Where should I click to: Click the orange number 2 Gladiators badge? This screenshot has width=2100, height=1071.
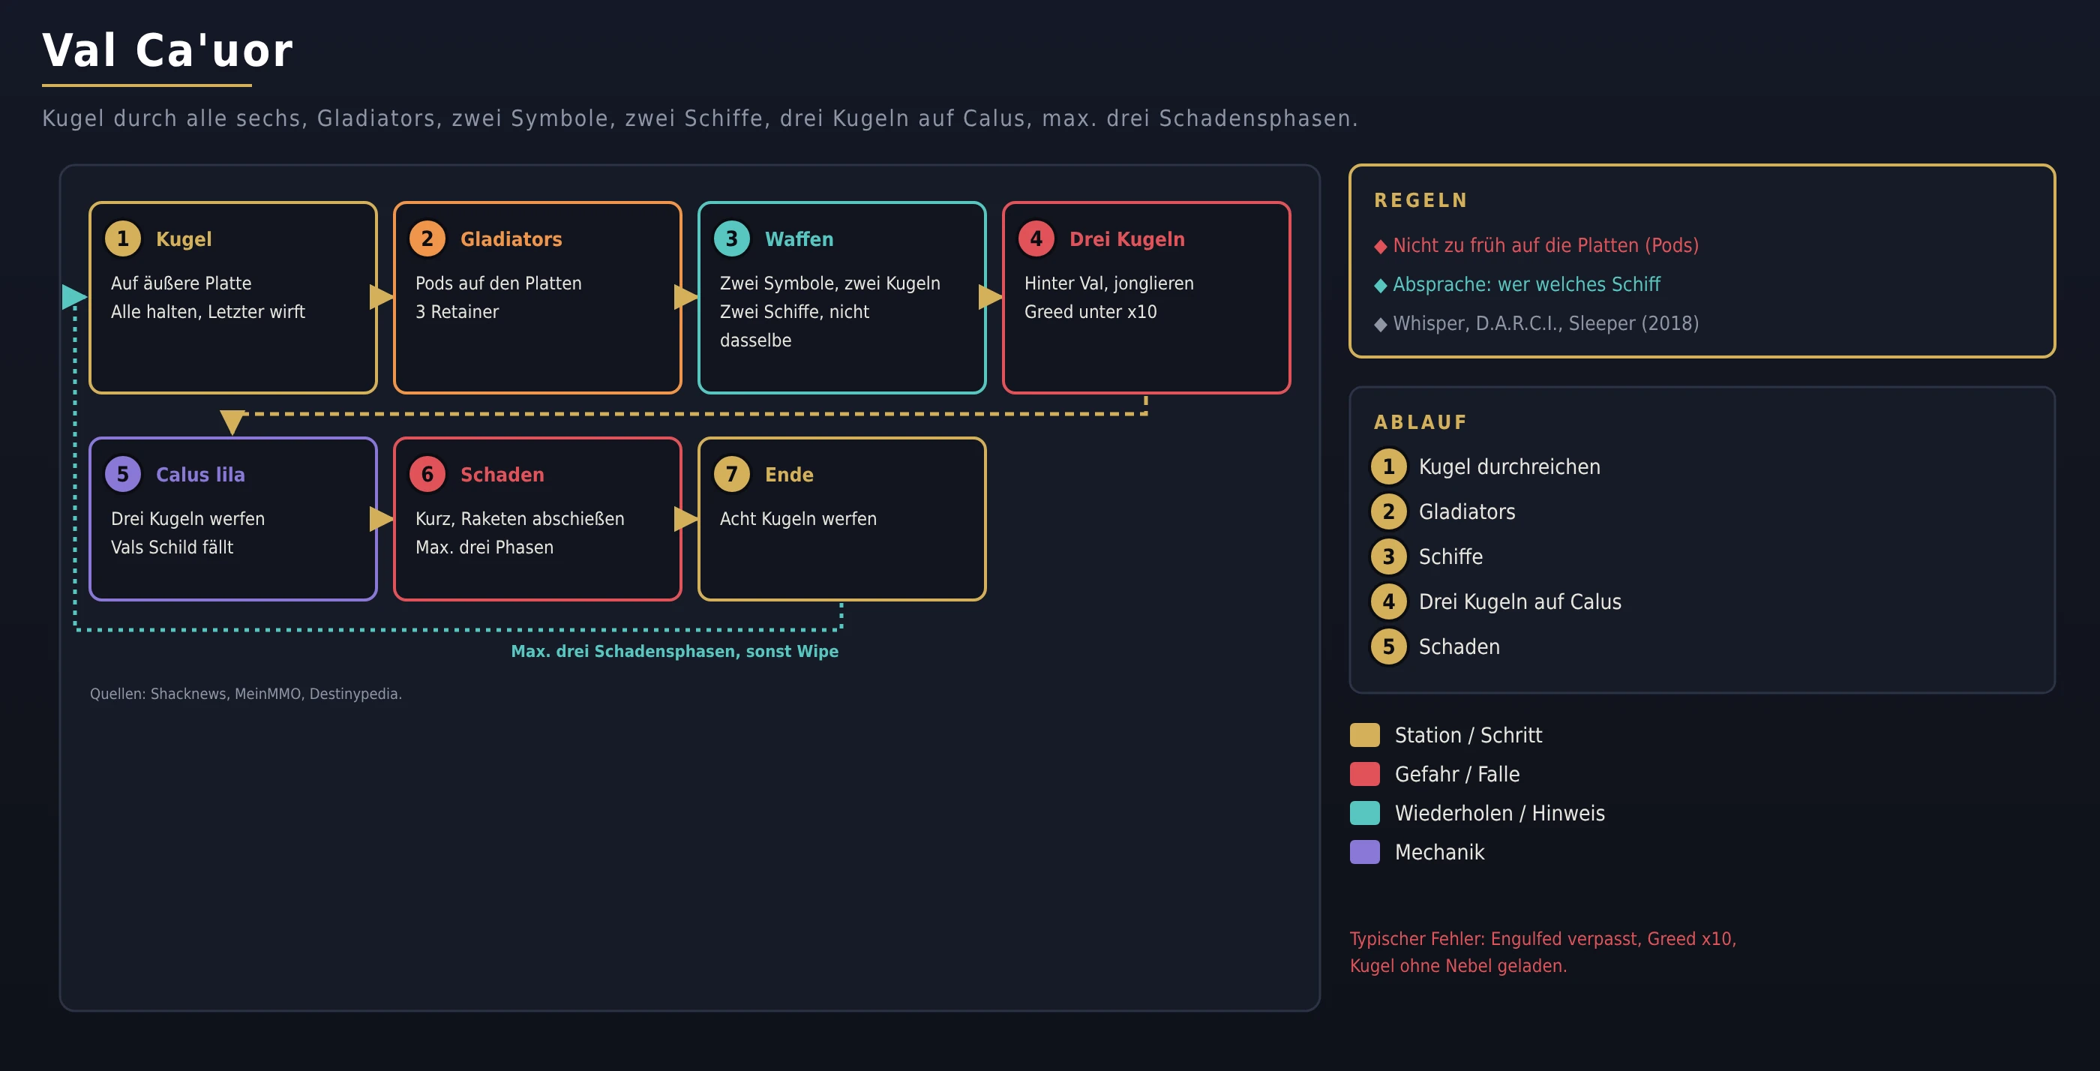pyautogui.click(x=427, y=238)
